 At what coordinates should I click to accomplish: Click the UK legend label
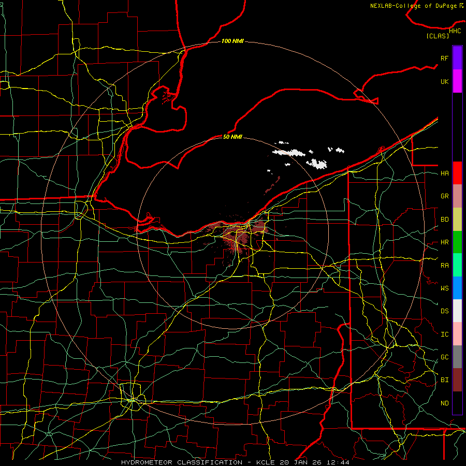pyautogui.click(x=445, y=81)
